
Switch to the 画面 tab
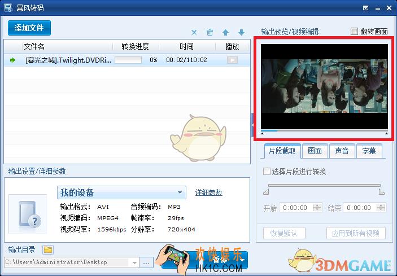(x=315, y=151)
